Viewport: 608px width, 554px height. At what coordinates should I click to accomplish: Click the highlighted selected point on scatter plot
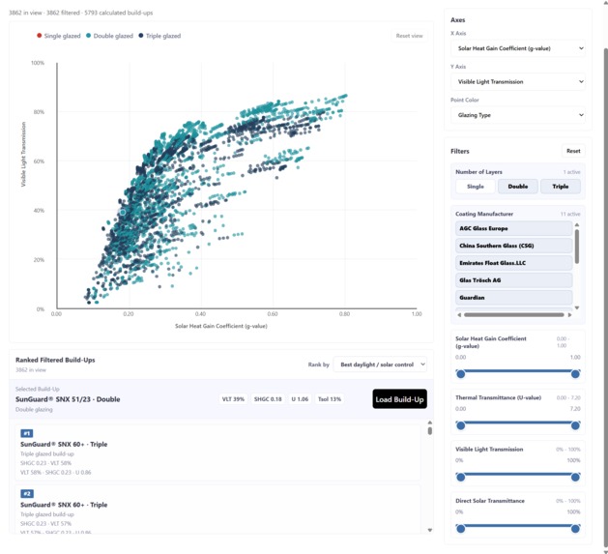click(x=123, y=212)
